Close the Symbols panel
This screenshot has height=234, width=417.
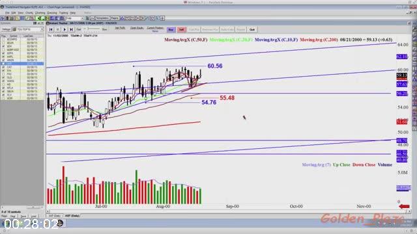pos(42,23)
